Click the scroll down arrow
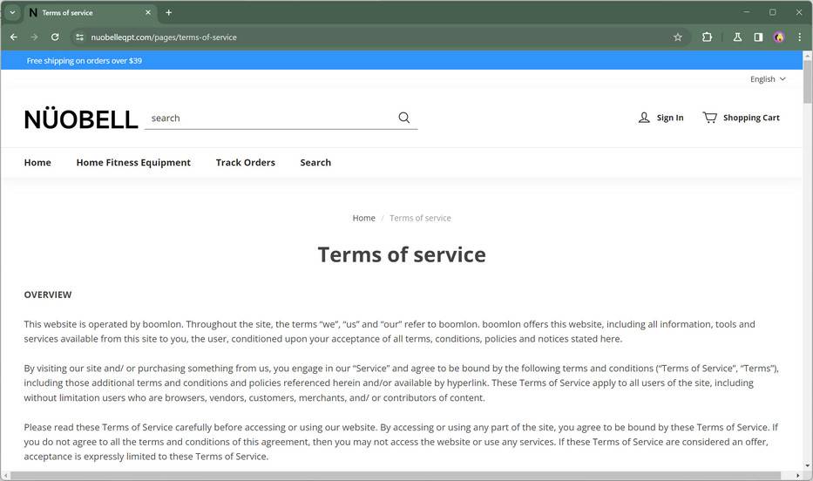This screenshot has height=481, width=813. coord(807,466)
